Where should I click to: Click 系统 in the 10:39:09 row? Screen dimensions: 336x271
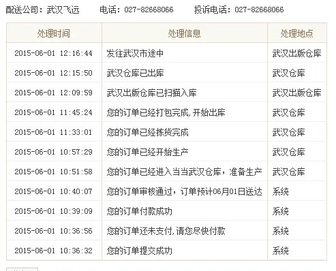coord(281,211)
